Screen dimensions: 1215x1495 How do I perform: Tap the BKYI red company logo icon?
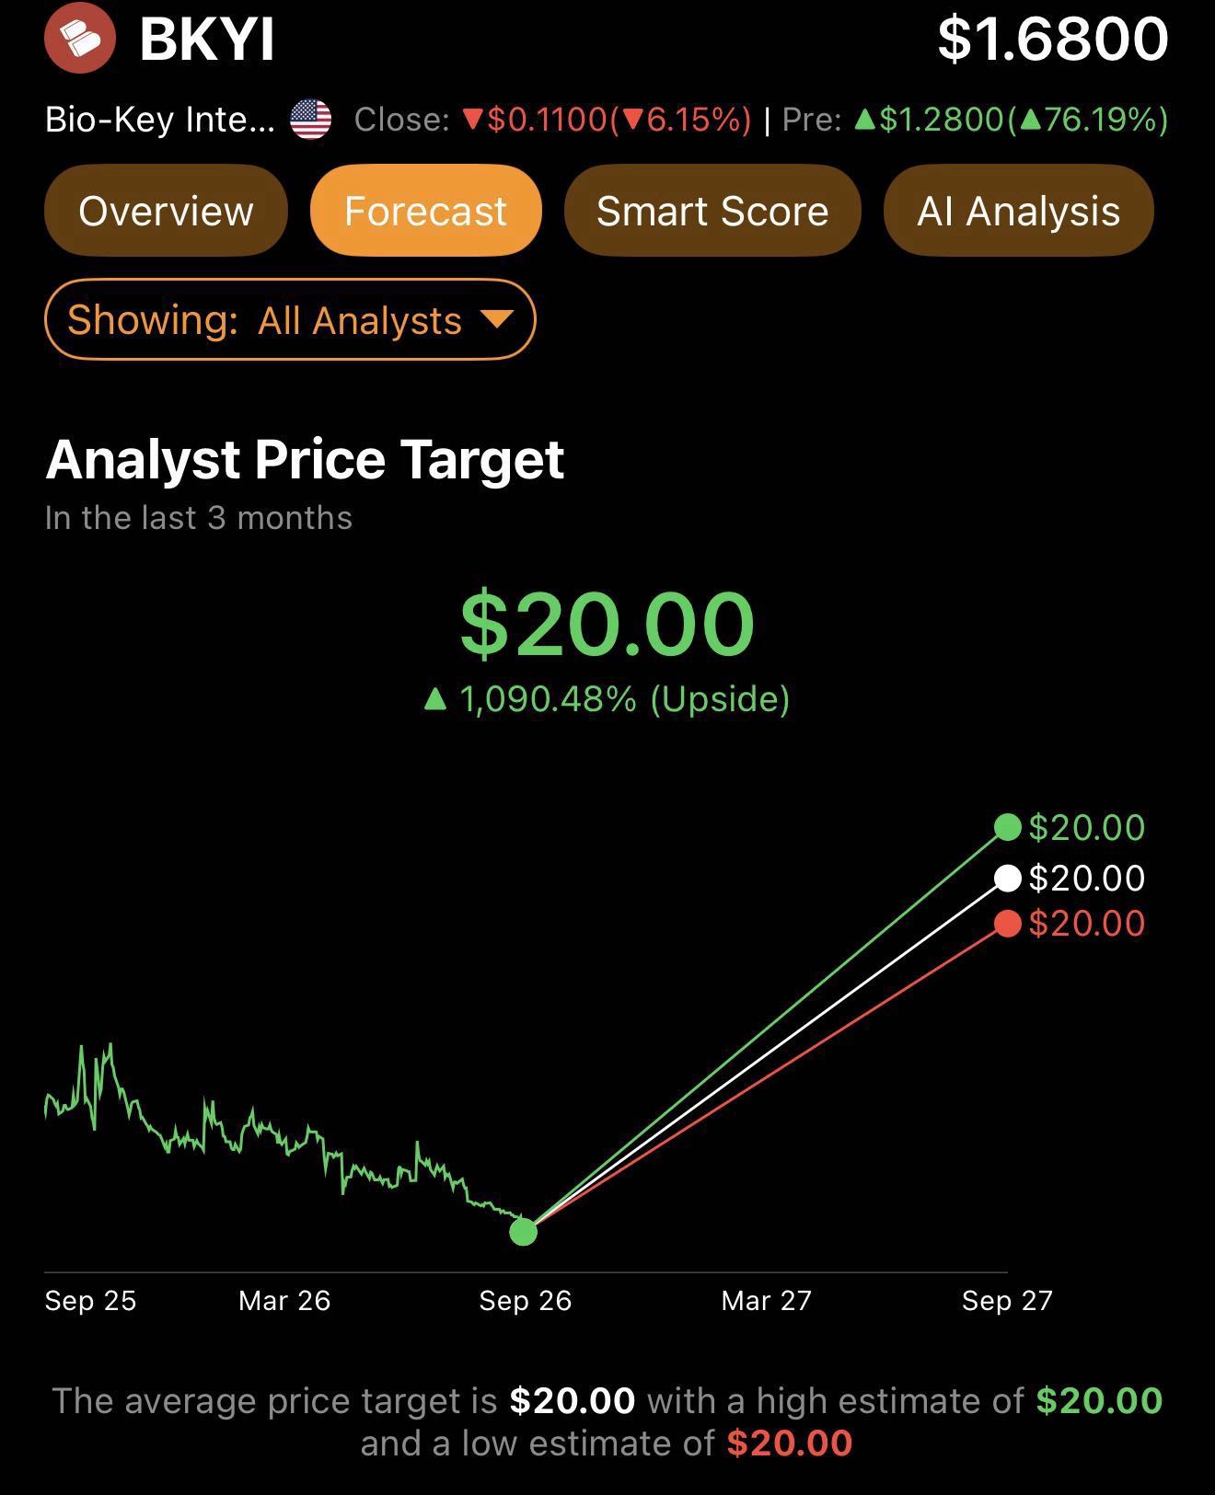coord(80,39)
